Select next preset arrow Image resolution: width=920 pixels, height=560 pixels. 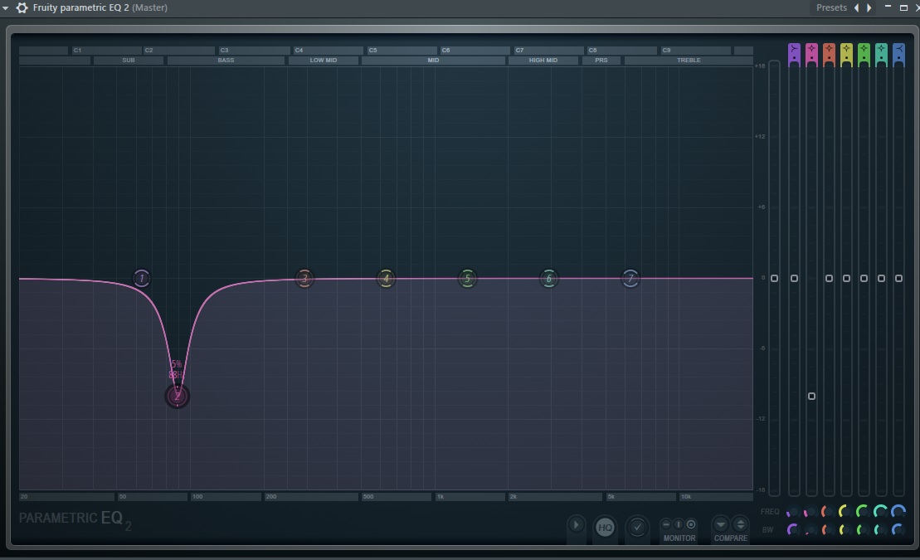click(869, 7)
